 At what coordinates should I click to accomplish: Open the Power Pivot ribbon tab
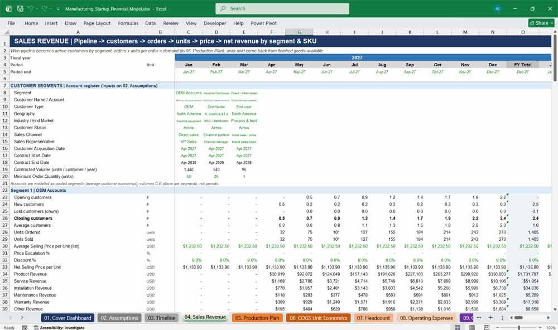point(264,23)
